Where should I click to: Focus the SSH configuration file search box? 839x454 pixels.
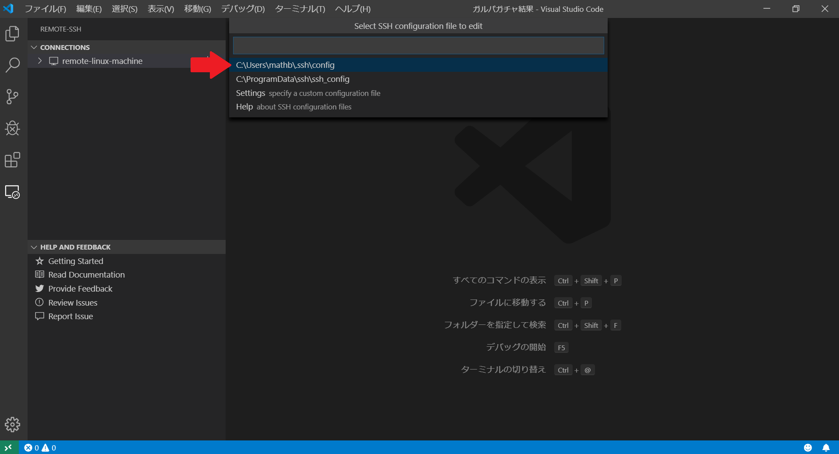pyautogui.click(x=418, y=46)
